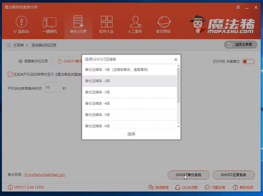Uncheck the boot menu display checkbox
The width and height of the screenshot is (263, 196).
click(x=10, y=75)
